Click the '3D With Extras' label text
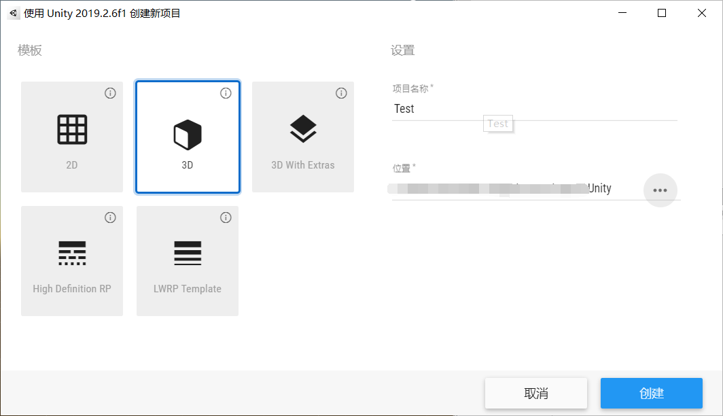The height and width of the screenshot is (416, 723). (303, 164)
